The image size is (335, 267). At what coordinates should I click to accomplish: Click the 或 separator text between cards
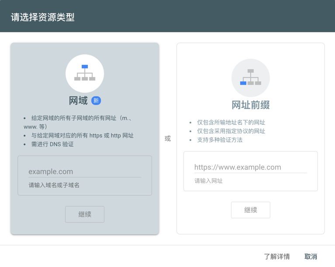coord(168,139)
